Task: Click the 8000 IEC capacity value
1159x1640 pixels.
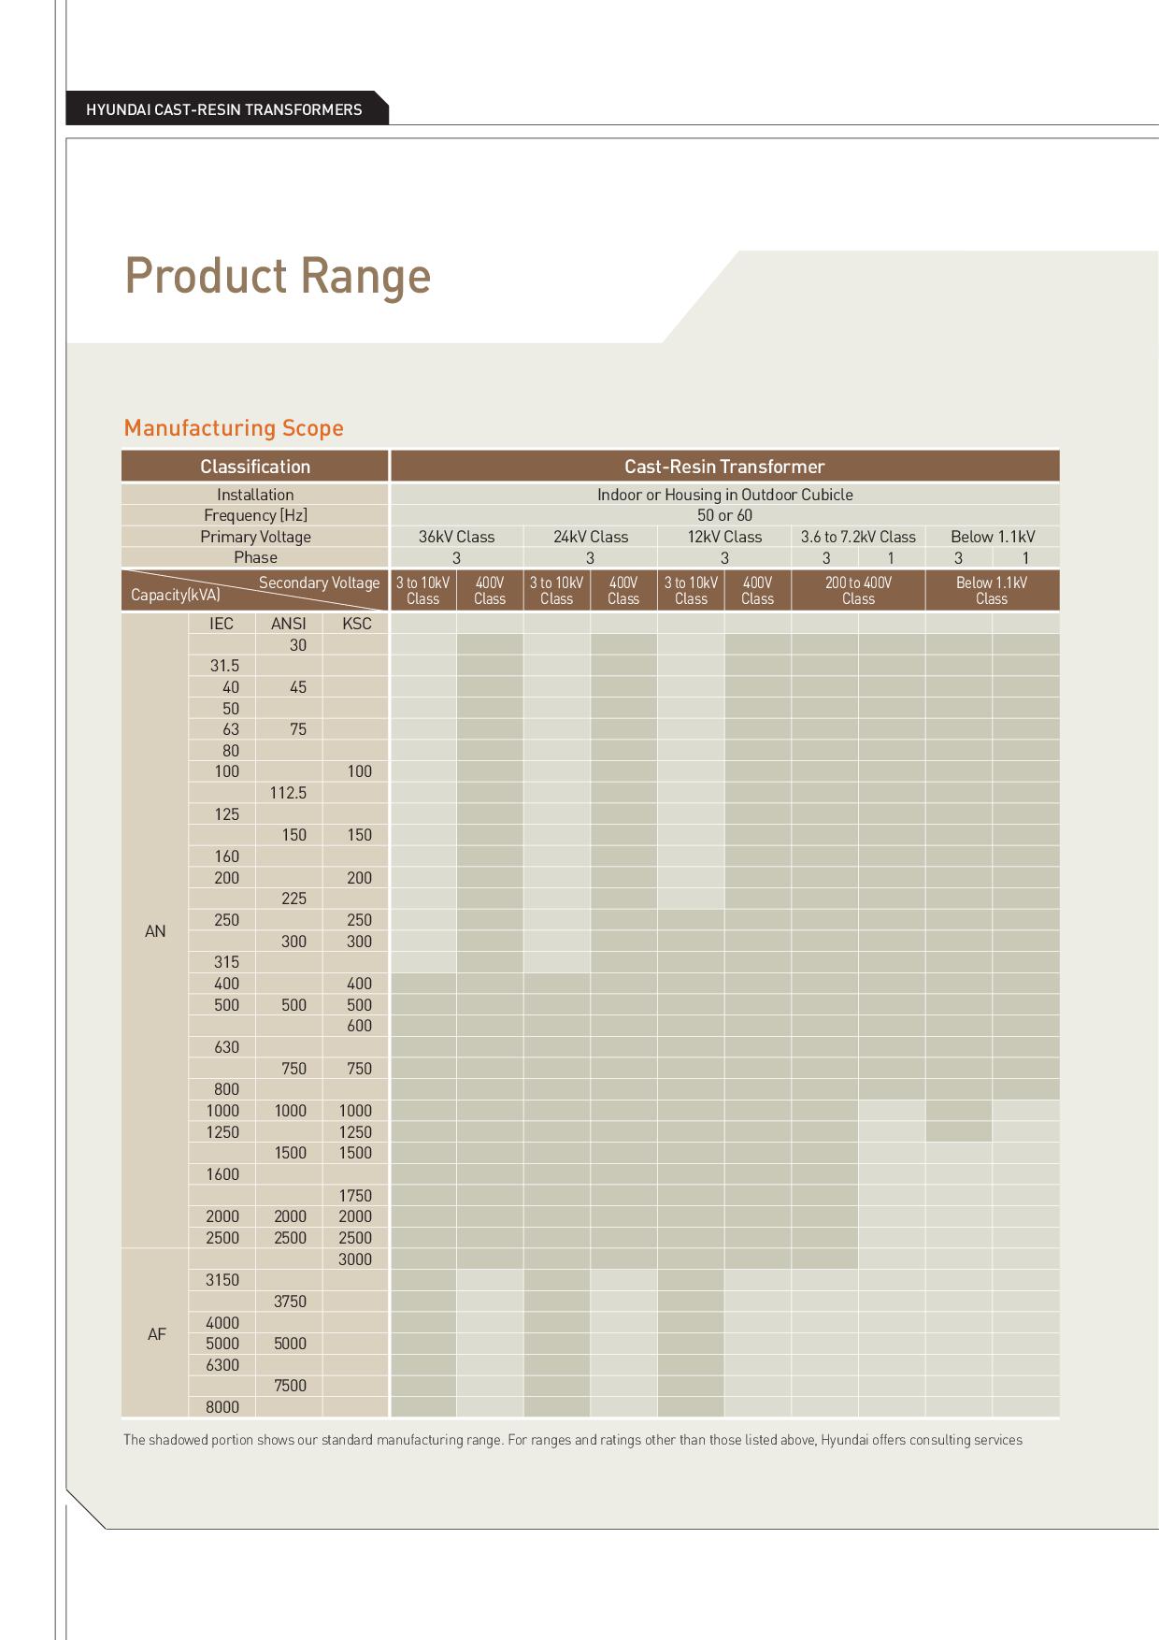Action: tap(222, 1407)
